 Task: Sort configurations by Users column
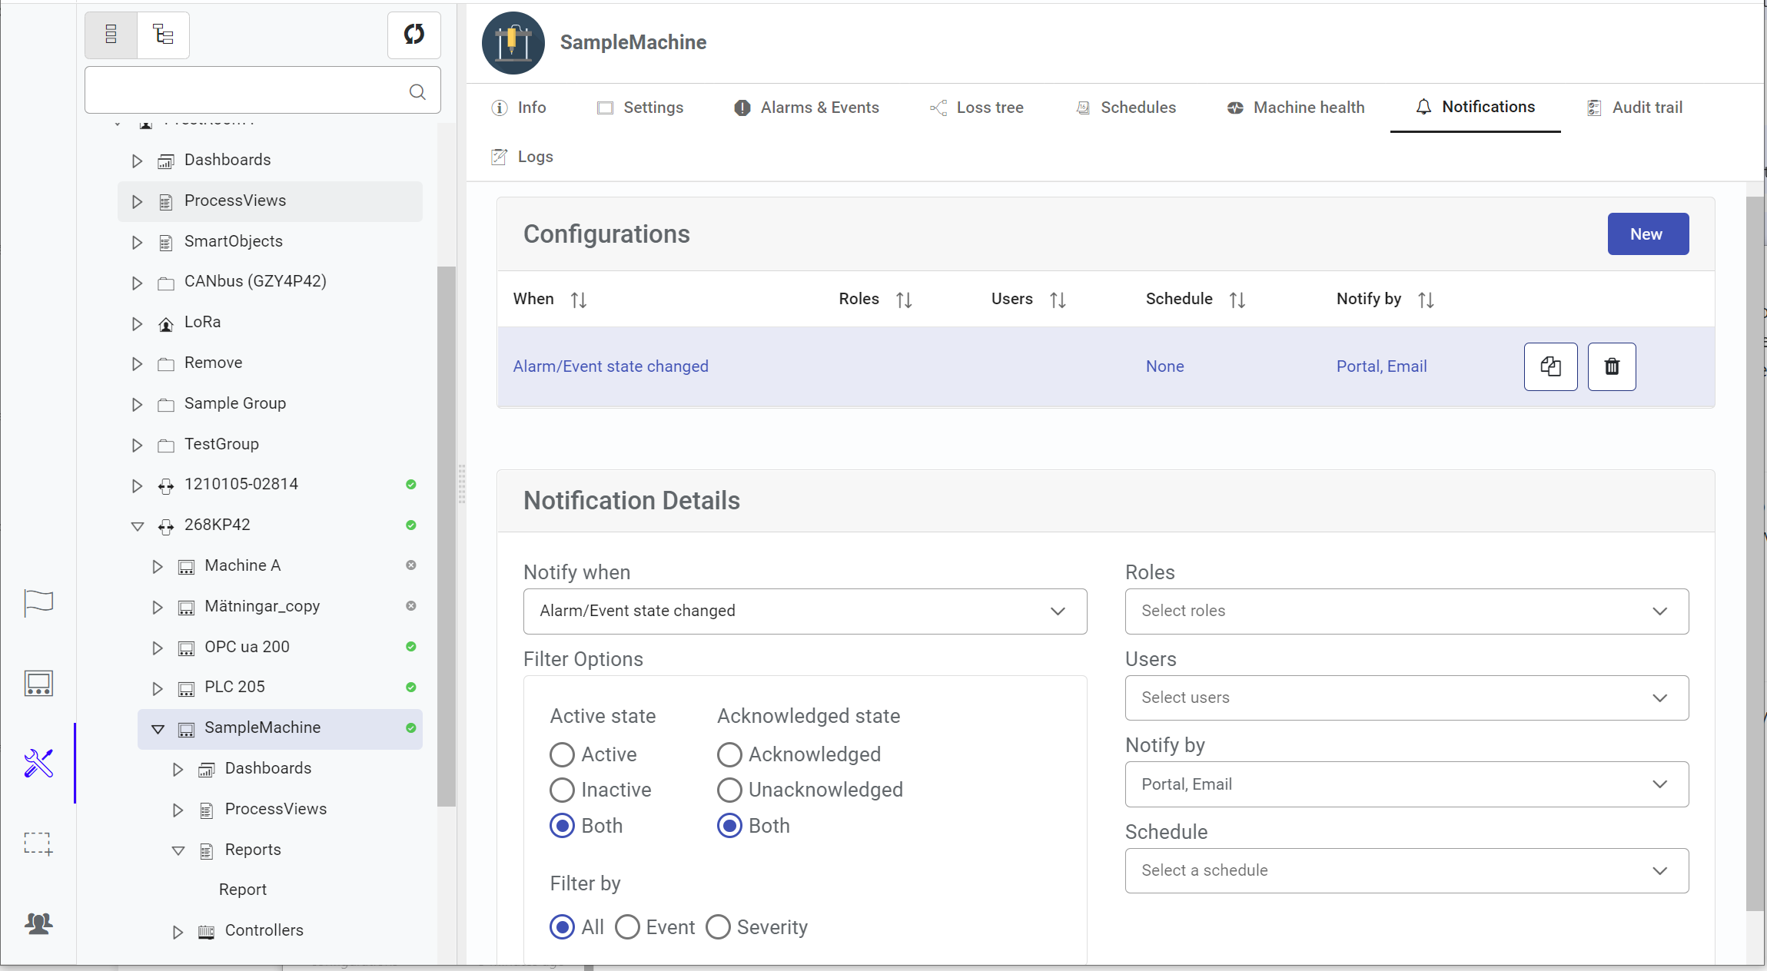pyautogui.click(x=1058, y=300)
